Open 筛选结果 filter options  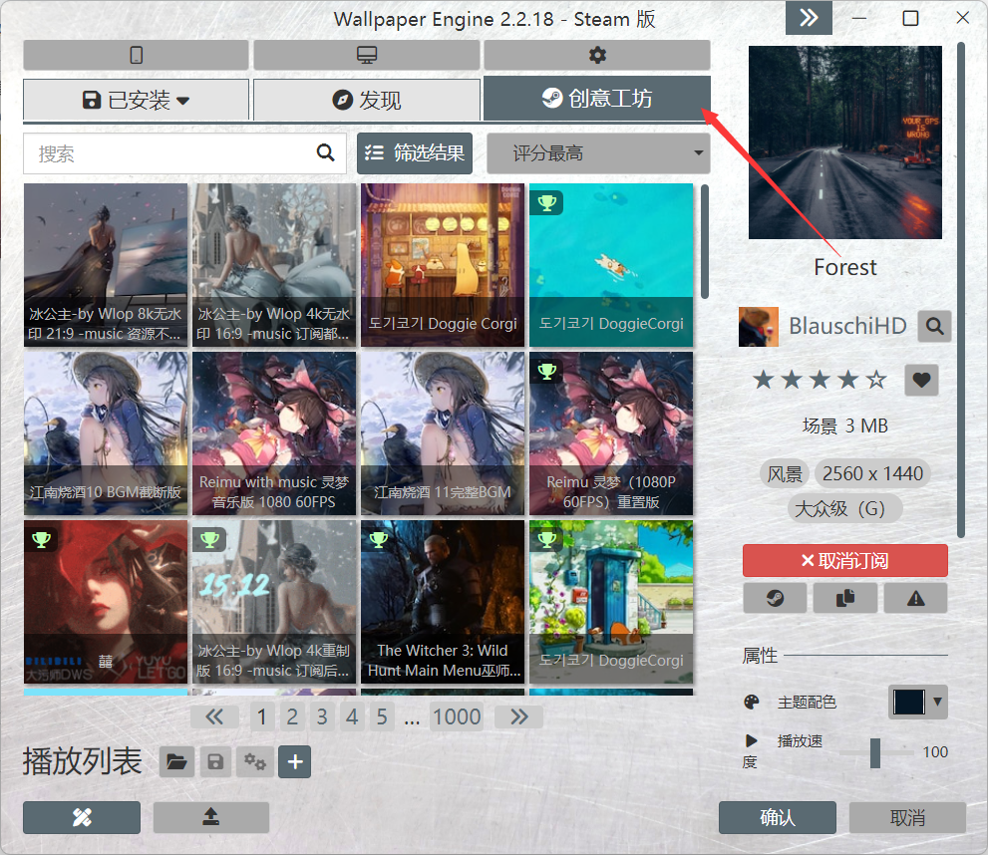click(414, 152)
